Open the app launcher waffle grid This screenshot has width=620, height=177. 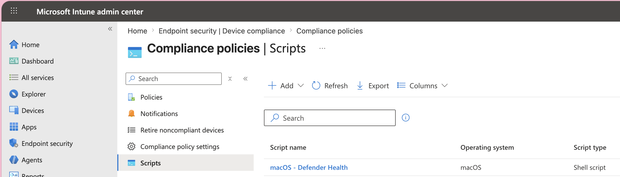(x=14, y=11)
